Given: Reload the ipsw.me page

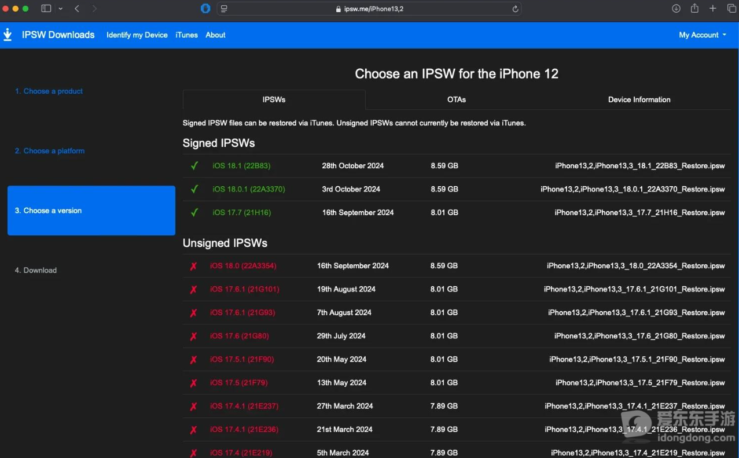Looking at the screenshot, I should (515, 9).
